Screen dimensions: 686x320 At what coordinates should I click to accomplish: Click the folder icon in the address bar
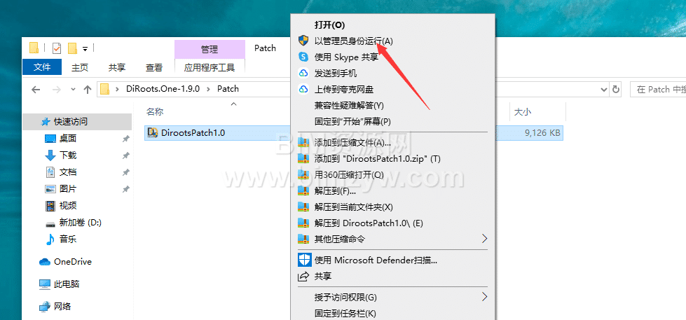coord(104,89)
